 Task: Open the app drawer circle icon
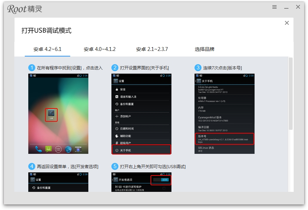(58, 149)
